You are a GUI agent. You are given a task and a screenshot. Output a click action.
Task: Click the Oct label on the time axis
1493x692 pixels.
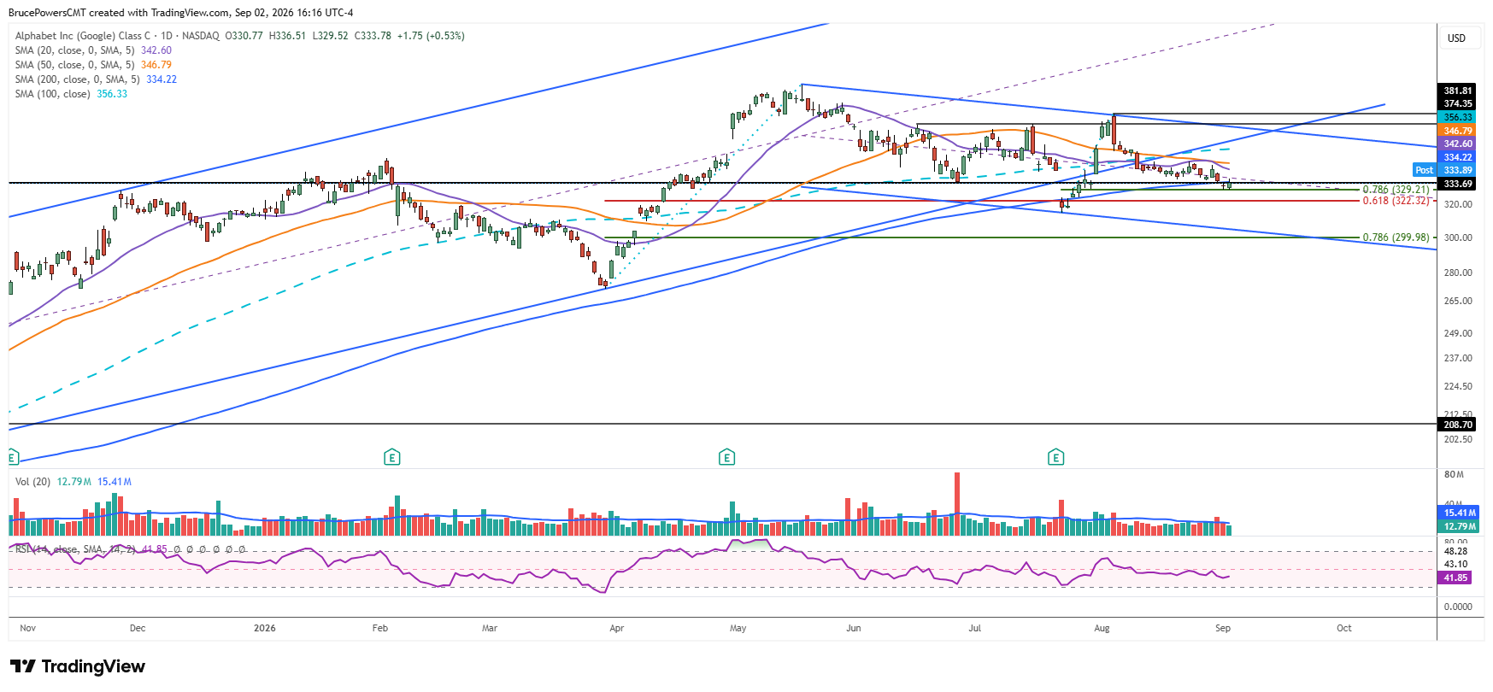click(1344, 628)
